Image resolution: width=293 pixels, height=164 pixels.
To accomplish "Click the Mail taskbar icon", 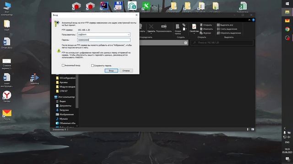I will [287, 20].
